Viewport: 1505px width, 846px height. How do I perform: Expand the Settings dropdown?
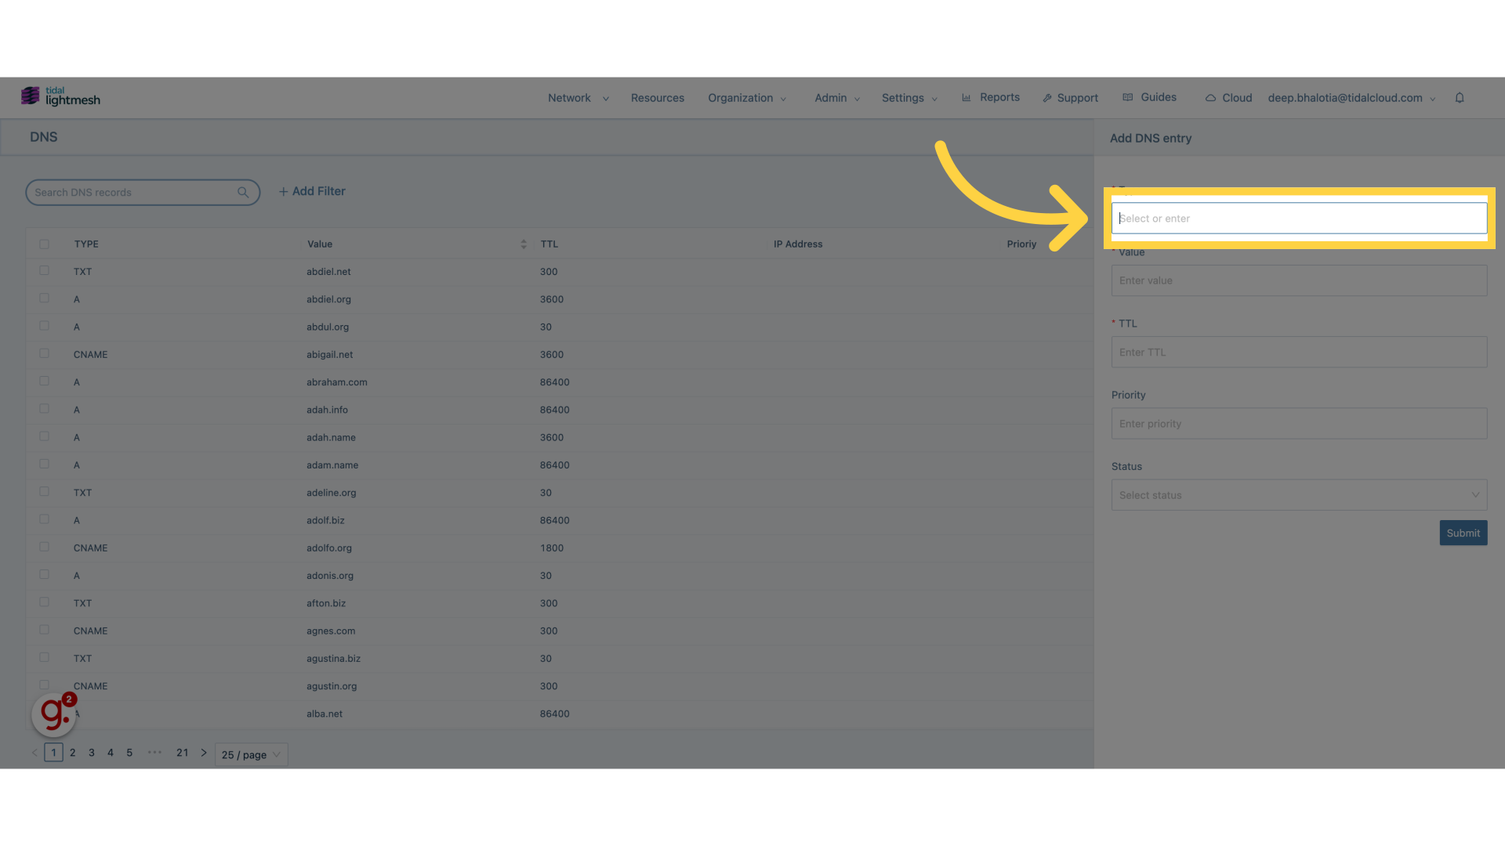click(909, 98)
